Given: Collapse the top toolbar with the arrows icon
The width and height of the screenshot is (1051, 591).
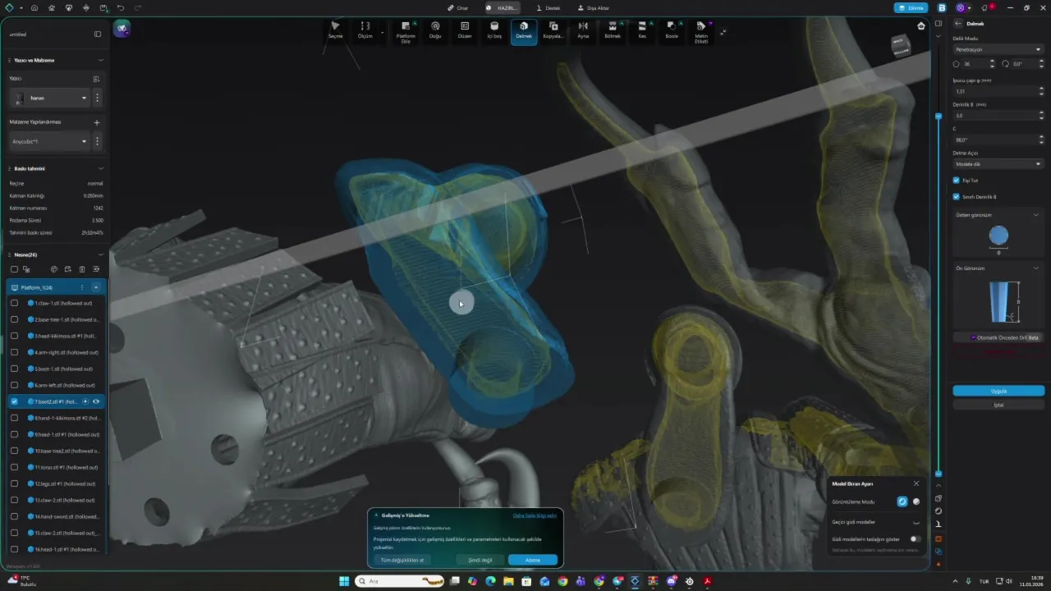Looking at the screenshot, I should coord(723,32).
